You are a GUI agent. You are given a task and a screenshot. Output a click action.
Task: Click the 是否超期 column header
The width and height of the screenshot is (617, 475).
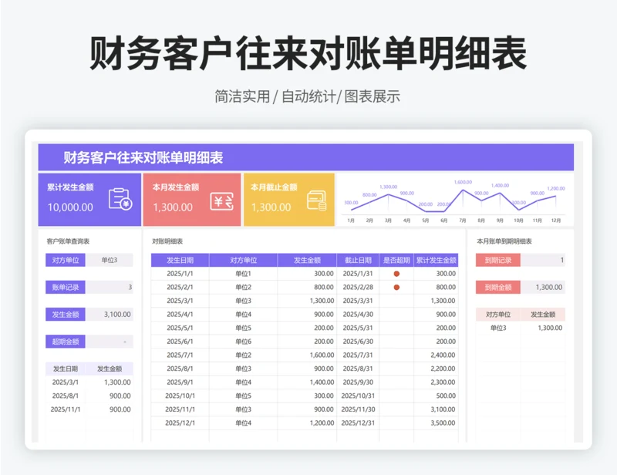396,260
